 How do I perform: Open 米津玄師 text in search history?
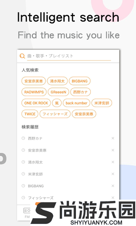pos(35,174)
